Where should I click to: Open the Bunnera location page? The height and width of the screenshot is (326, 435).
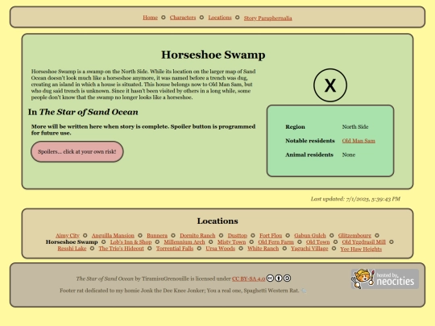(x=157, y=235)
